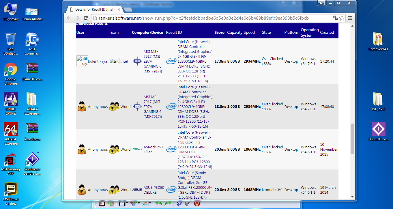Click the scrollbar down arrow in Chrome
The image size is (393, 209).
[352, 197]
